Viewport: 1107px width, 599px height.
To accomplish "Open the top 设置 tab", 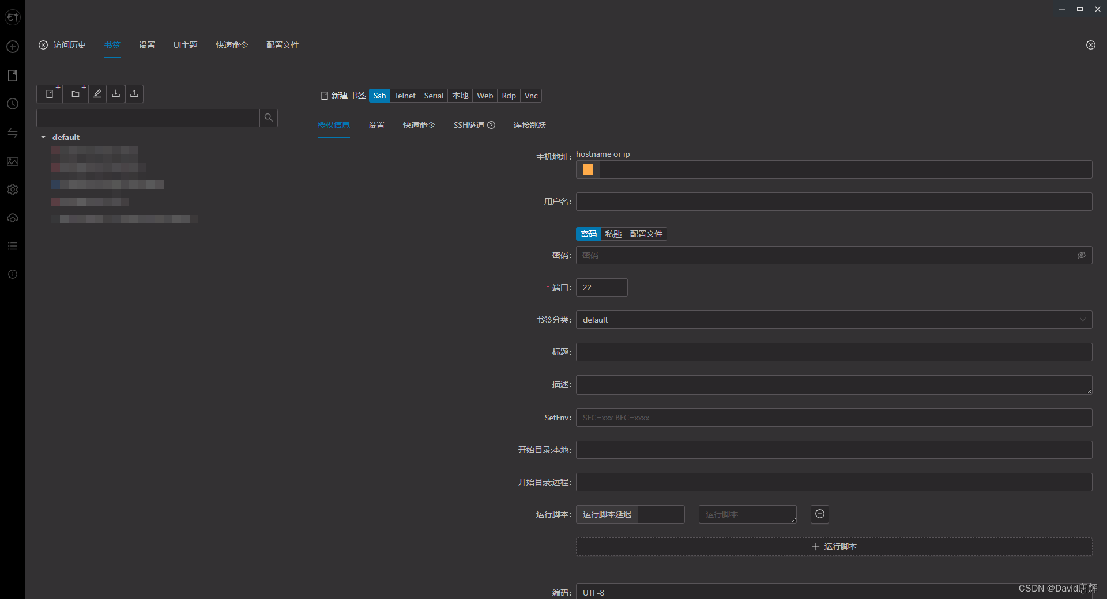I will coord(147,45).
